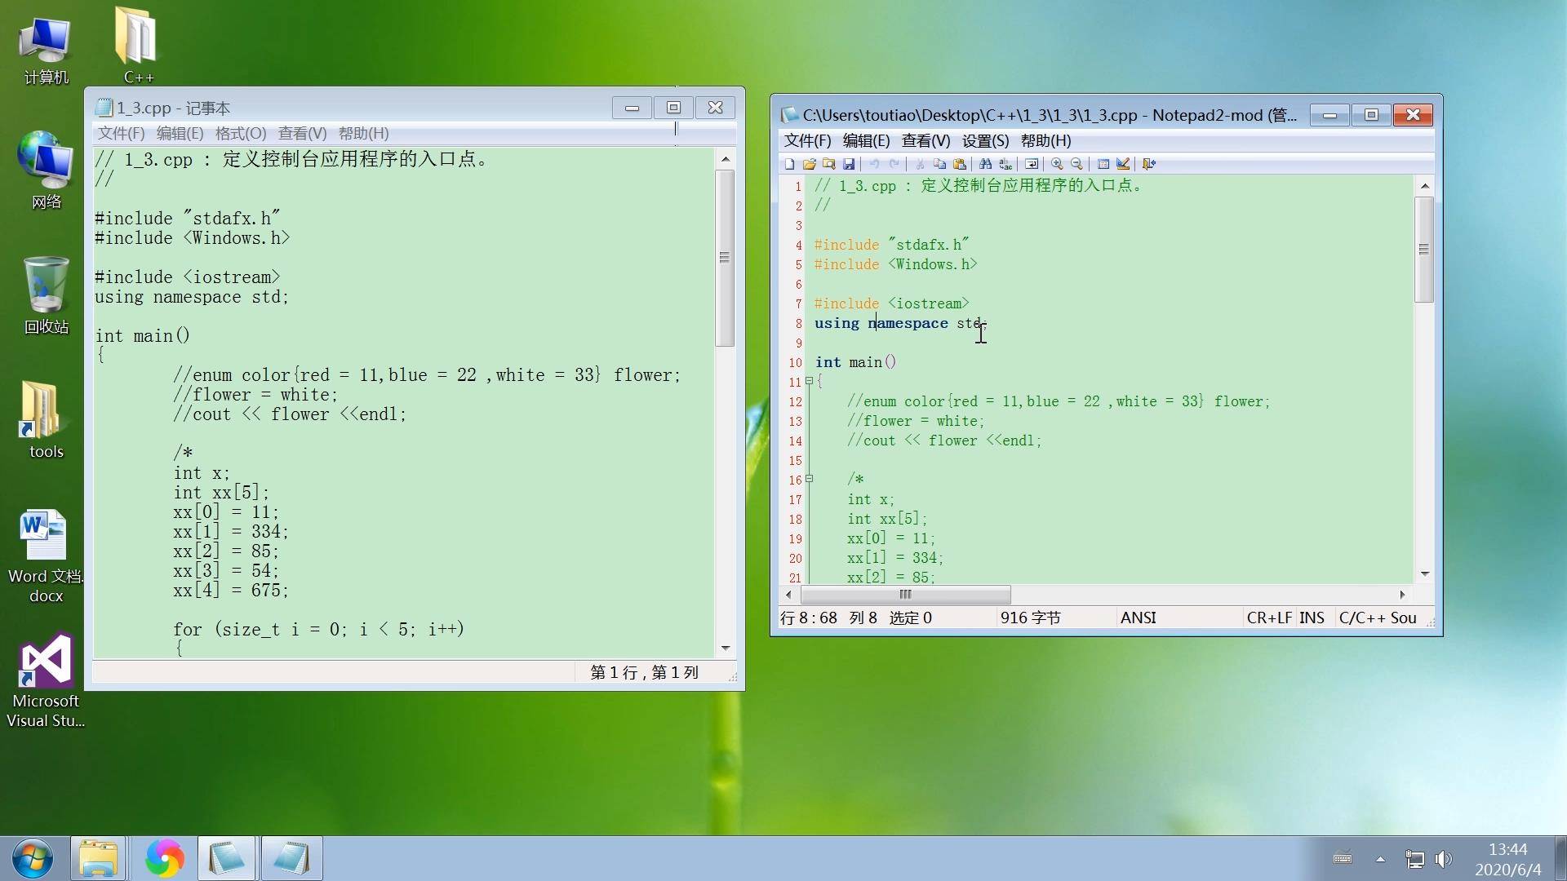Viewport: 1567px width, 881px height.
Task: Toggle word wrap icon in Notepad2 toolbar
Action: tap(1032, 164)
